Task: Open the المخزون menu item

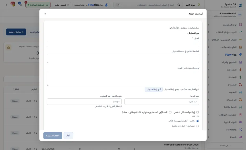Action: 233,92
